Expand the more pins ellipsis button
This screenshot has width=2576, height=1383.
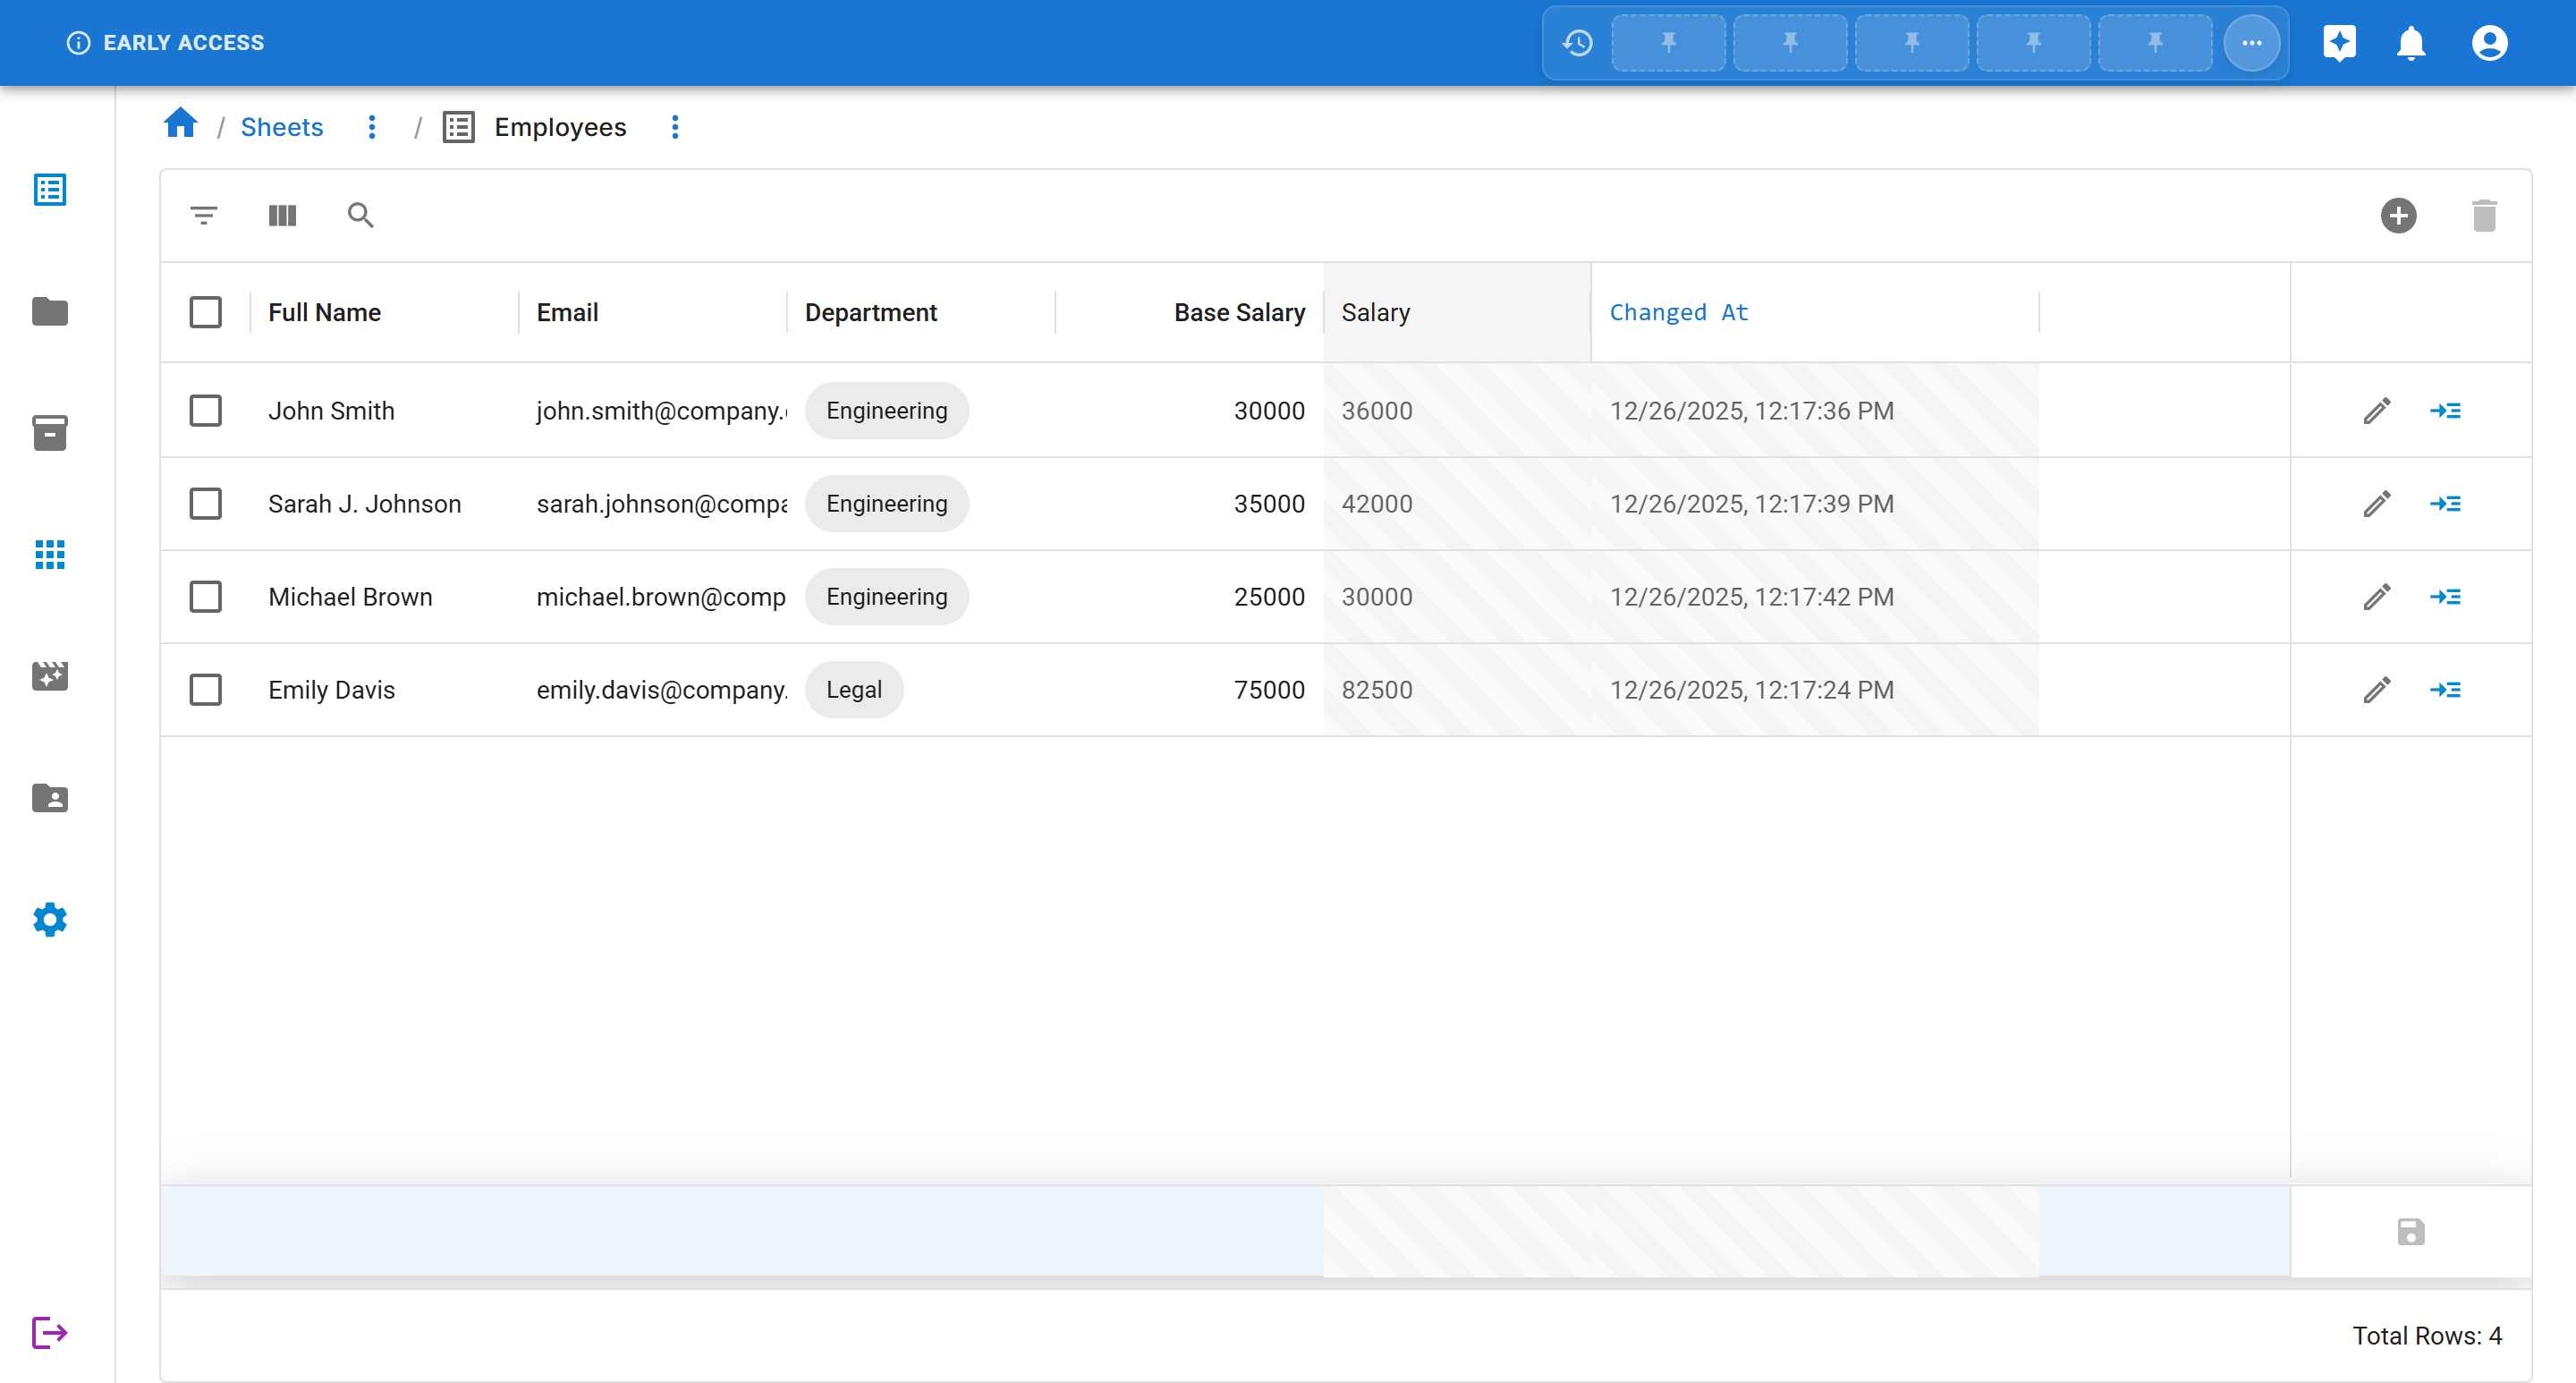2251,43
